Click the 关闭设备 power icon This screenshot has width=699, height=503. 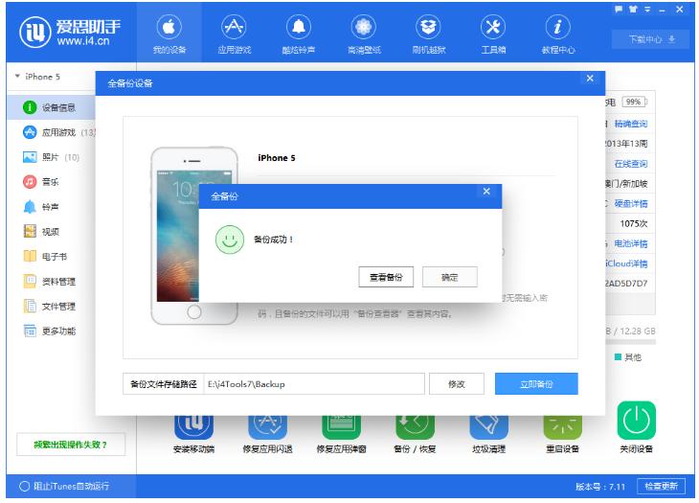point(637,421)
